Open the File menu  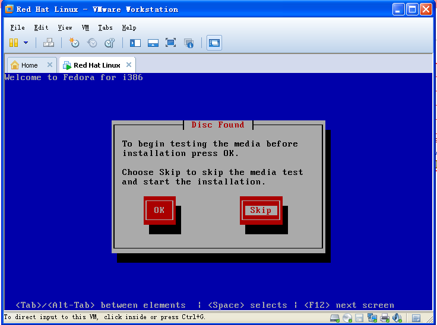17,27
